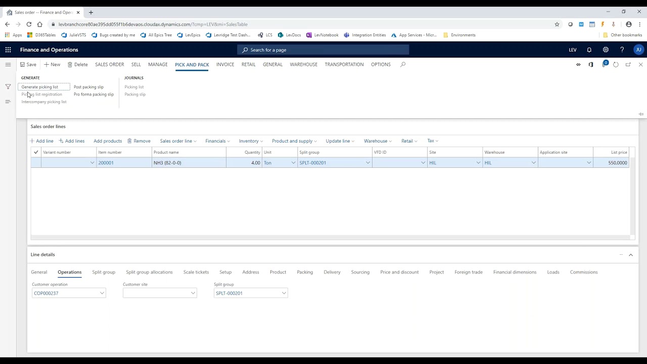Click Post packing slip
Viewport: 647px width, 364px height.
pyautogui.click(x=88, y=87)
